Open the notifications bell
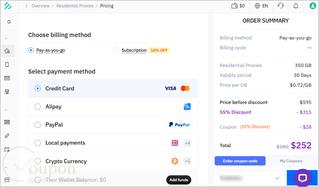 pyautogui.click(x=296, y=6)
